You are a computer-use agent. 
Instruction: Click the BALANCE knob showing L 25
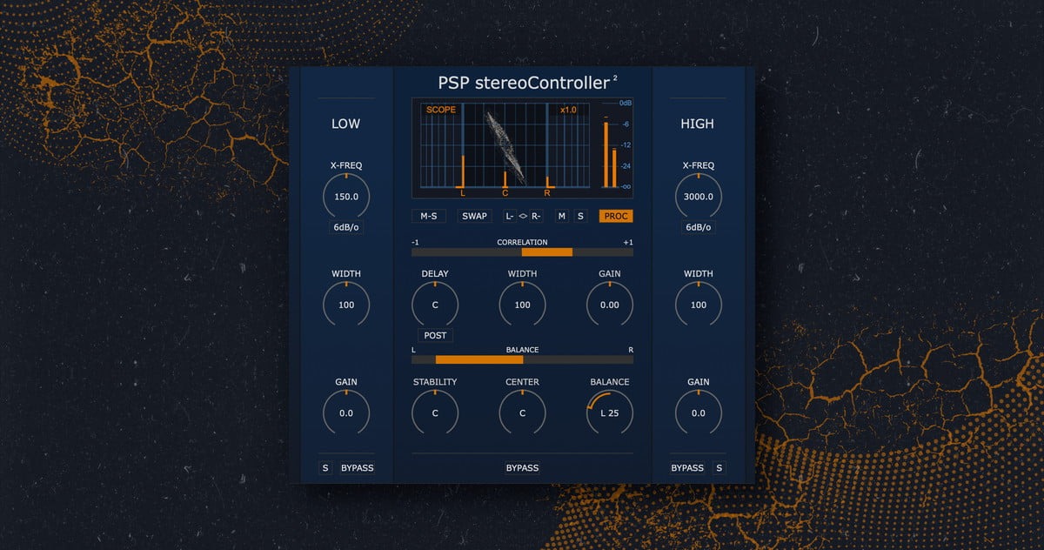point(609,412)
